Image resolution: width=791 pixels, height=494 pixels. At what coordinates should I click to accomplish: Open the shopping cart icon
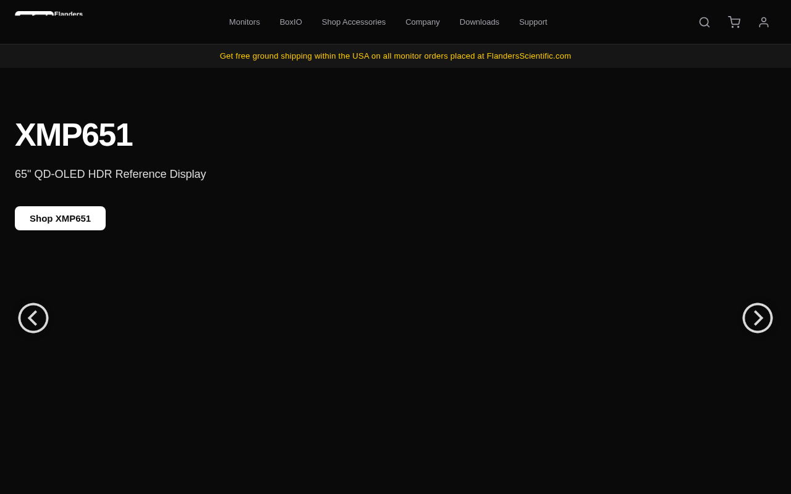click(734, 22)
